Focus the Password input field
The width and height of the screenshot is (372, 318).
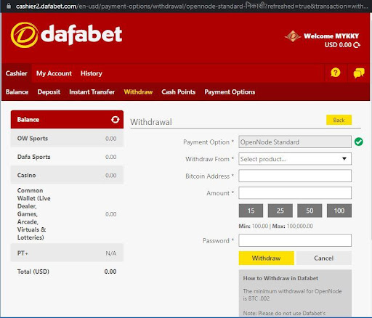click(x=295, y=240)
